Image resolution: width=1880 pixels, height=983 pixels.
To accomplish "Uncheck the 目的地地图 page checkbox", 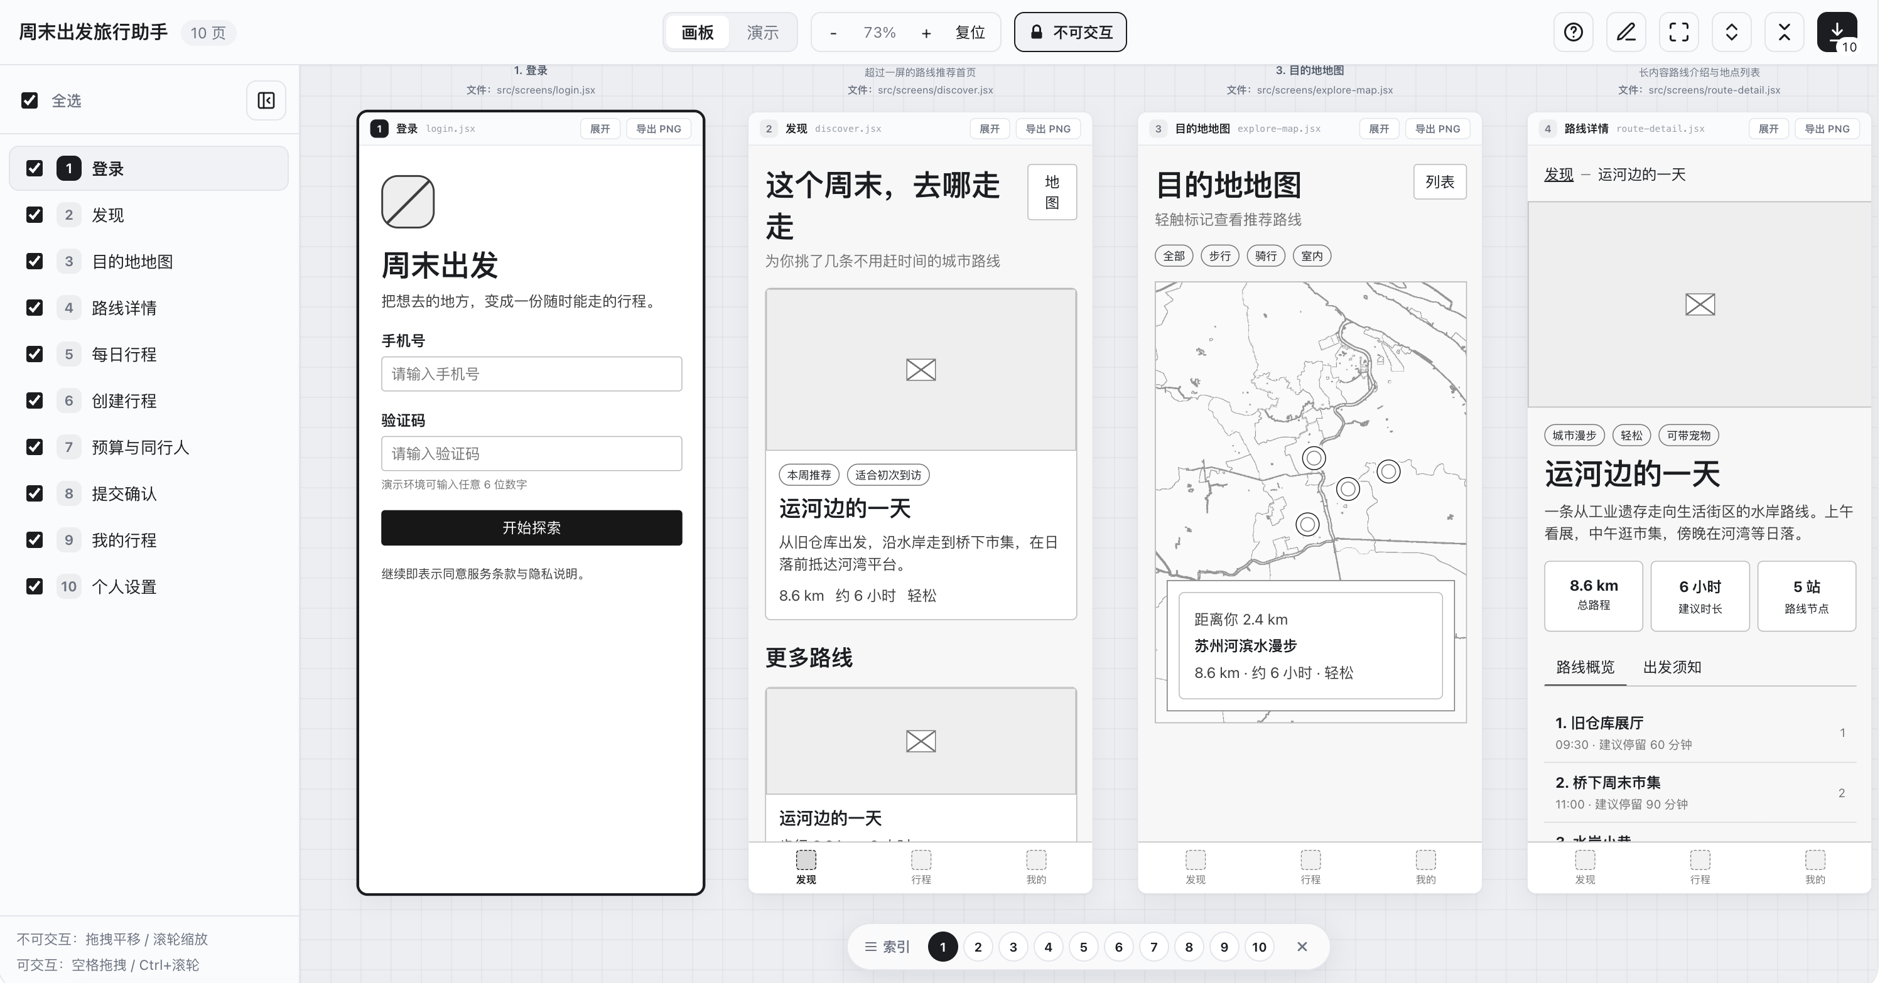I will [x=35, y=261].
